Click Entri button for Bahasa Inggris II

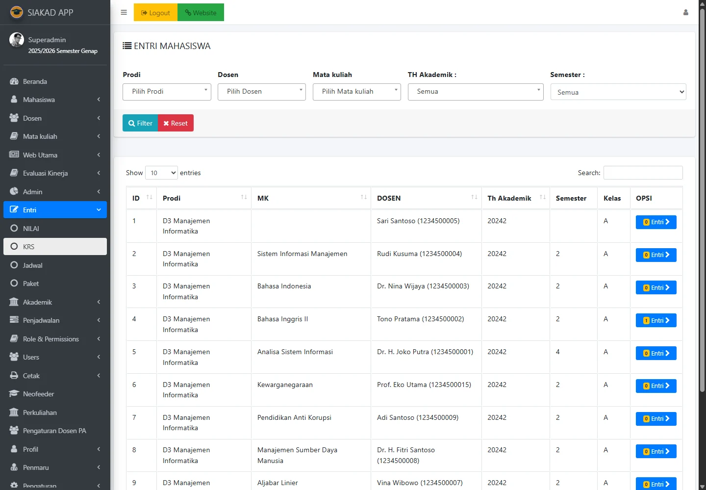(x=656, y=320)
